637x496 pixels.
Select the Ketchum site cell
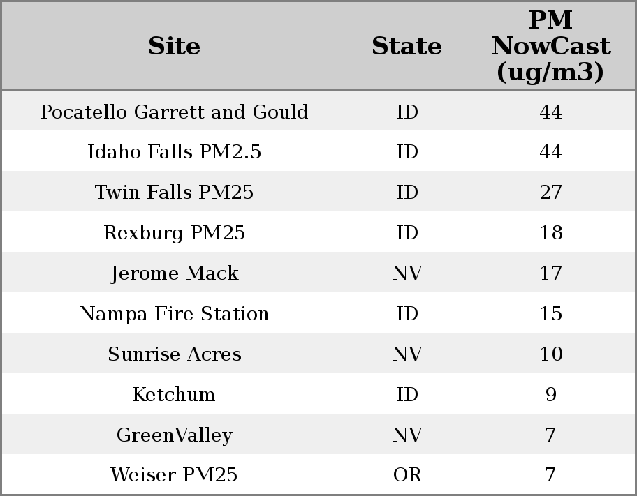point(174,395)
